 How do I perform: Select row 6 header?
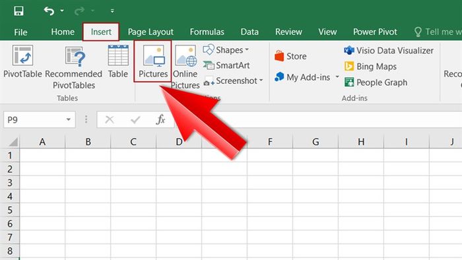(x=10, y=224)
